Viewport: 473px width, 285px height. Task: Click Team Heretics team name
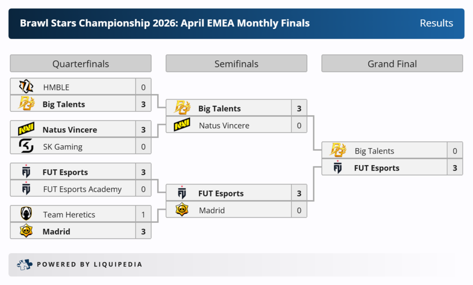[x=69, y=214]
